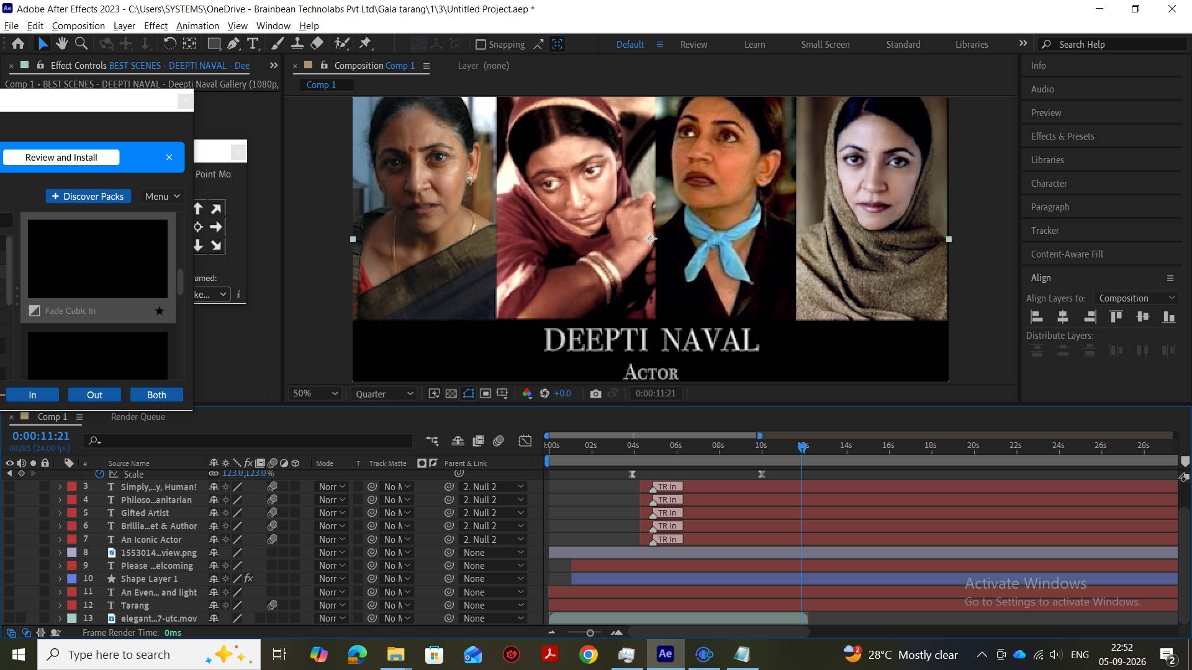Click the Review and Install button
This screenshot has width=1192, height=670.
click(x=61, y=158)
